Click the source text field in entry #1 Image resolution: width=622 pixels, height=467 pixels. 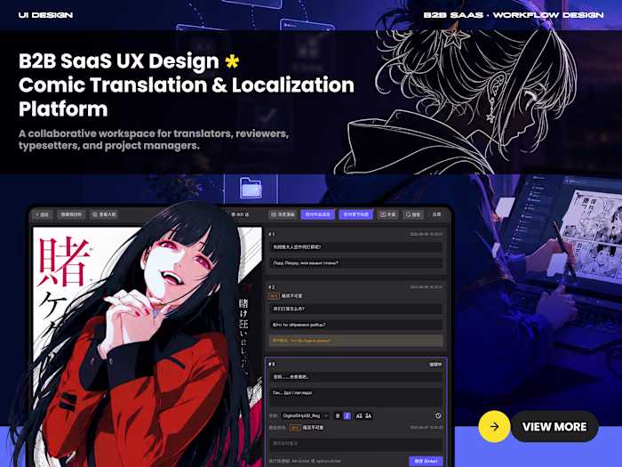[355, 247]
